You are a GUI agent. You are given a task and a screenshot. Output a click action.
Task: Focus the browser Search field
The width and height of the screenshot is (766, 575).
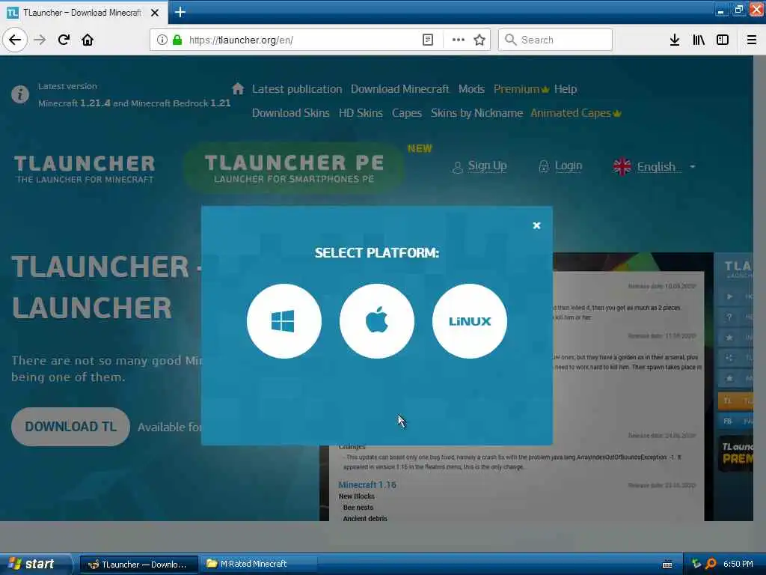(555, 40)
